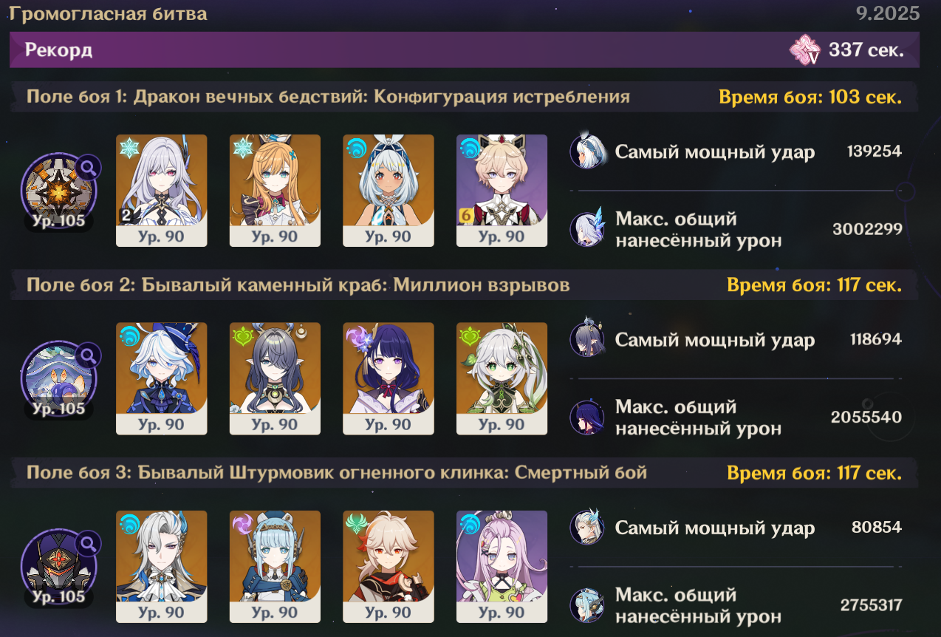Click the Время боя: 103 сек. label
Viewport: 941px width, 637px height.
pos(810,97)
